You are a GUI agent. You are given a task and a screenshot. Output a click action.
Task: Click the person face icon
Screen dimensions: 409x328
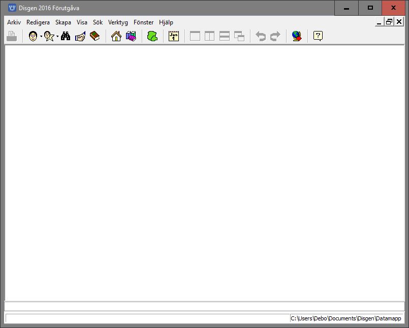click(x=33, y=36)
